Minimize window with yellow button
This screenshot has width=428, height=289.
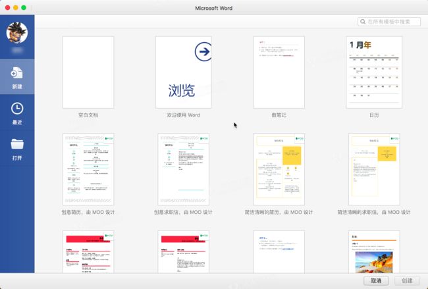(x=16, y=8)
